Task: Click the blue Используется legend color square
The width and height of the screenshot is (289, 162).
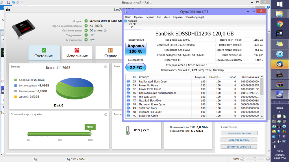Action: coord(16,86)
